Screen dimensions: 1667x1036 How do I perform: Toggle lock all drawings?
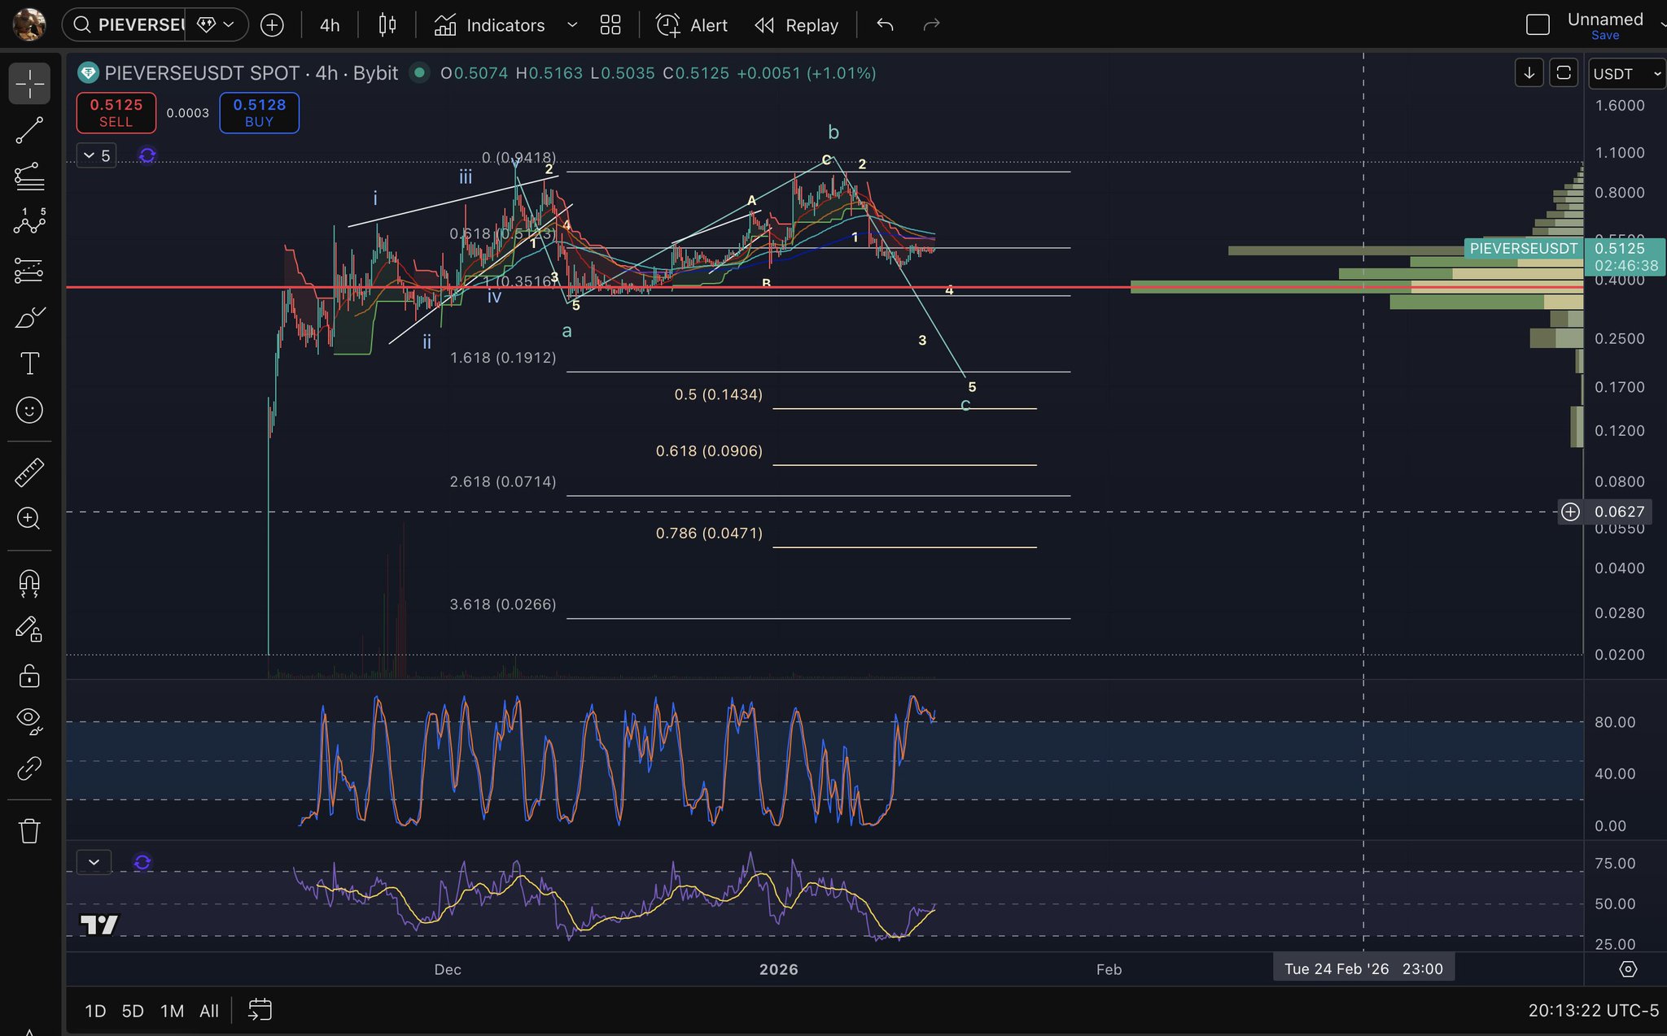pyautogui.click(x=29, y=675)
